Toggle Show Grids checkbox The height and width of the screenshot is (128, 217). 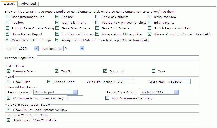pos(9,82)
